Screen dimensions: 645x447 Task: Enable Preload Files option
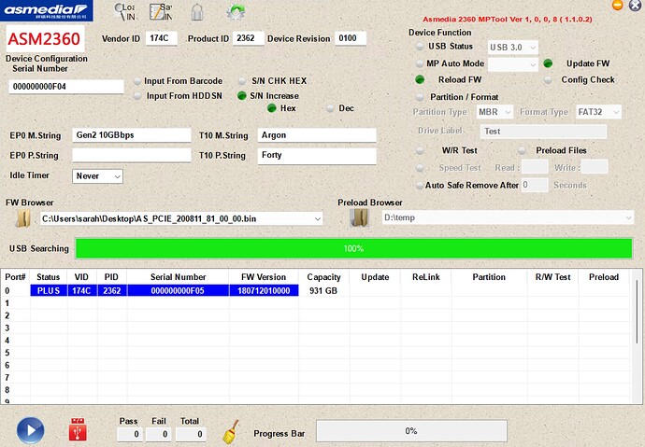click(522, 150)
